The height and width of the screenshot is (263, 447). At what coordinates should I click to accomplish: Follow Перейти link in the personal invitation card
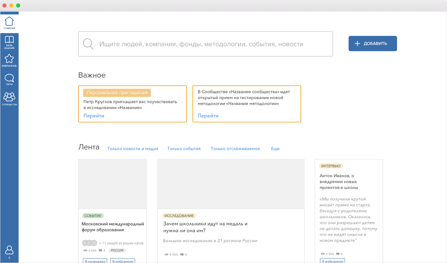pyautogui.click(x=94, y=116)
